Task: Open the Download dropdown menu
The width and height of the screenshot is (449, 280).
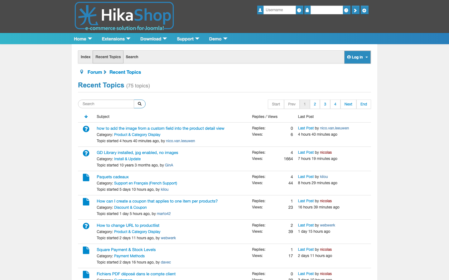Action: click(x=154, y=39)
